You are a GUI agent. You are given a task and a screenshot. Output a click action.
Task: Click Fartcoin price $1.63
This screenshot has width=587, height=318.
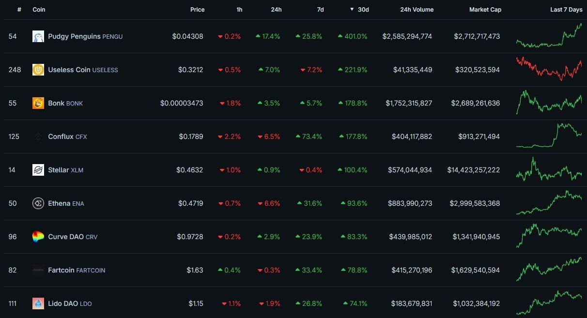pos(195,270)
